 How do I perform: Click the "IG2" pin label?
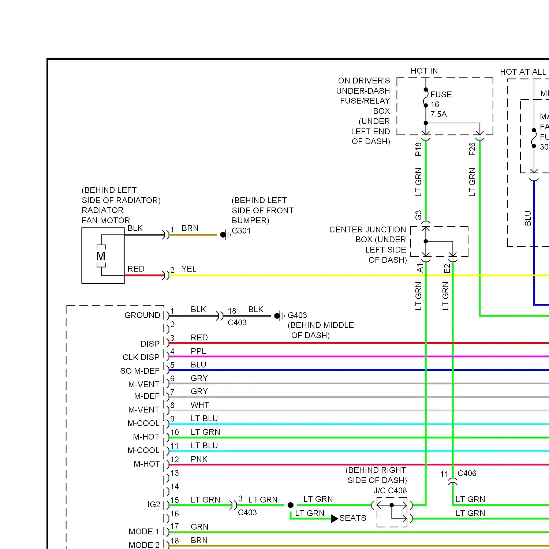(x=154, y=504)
